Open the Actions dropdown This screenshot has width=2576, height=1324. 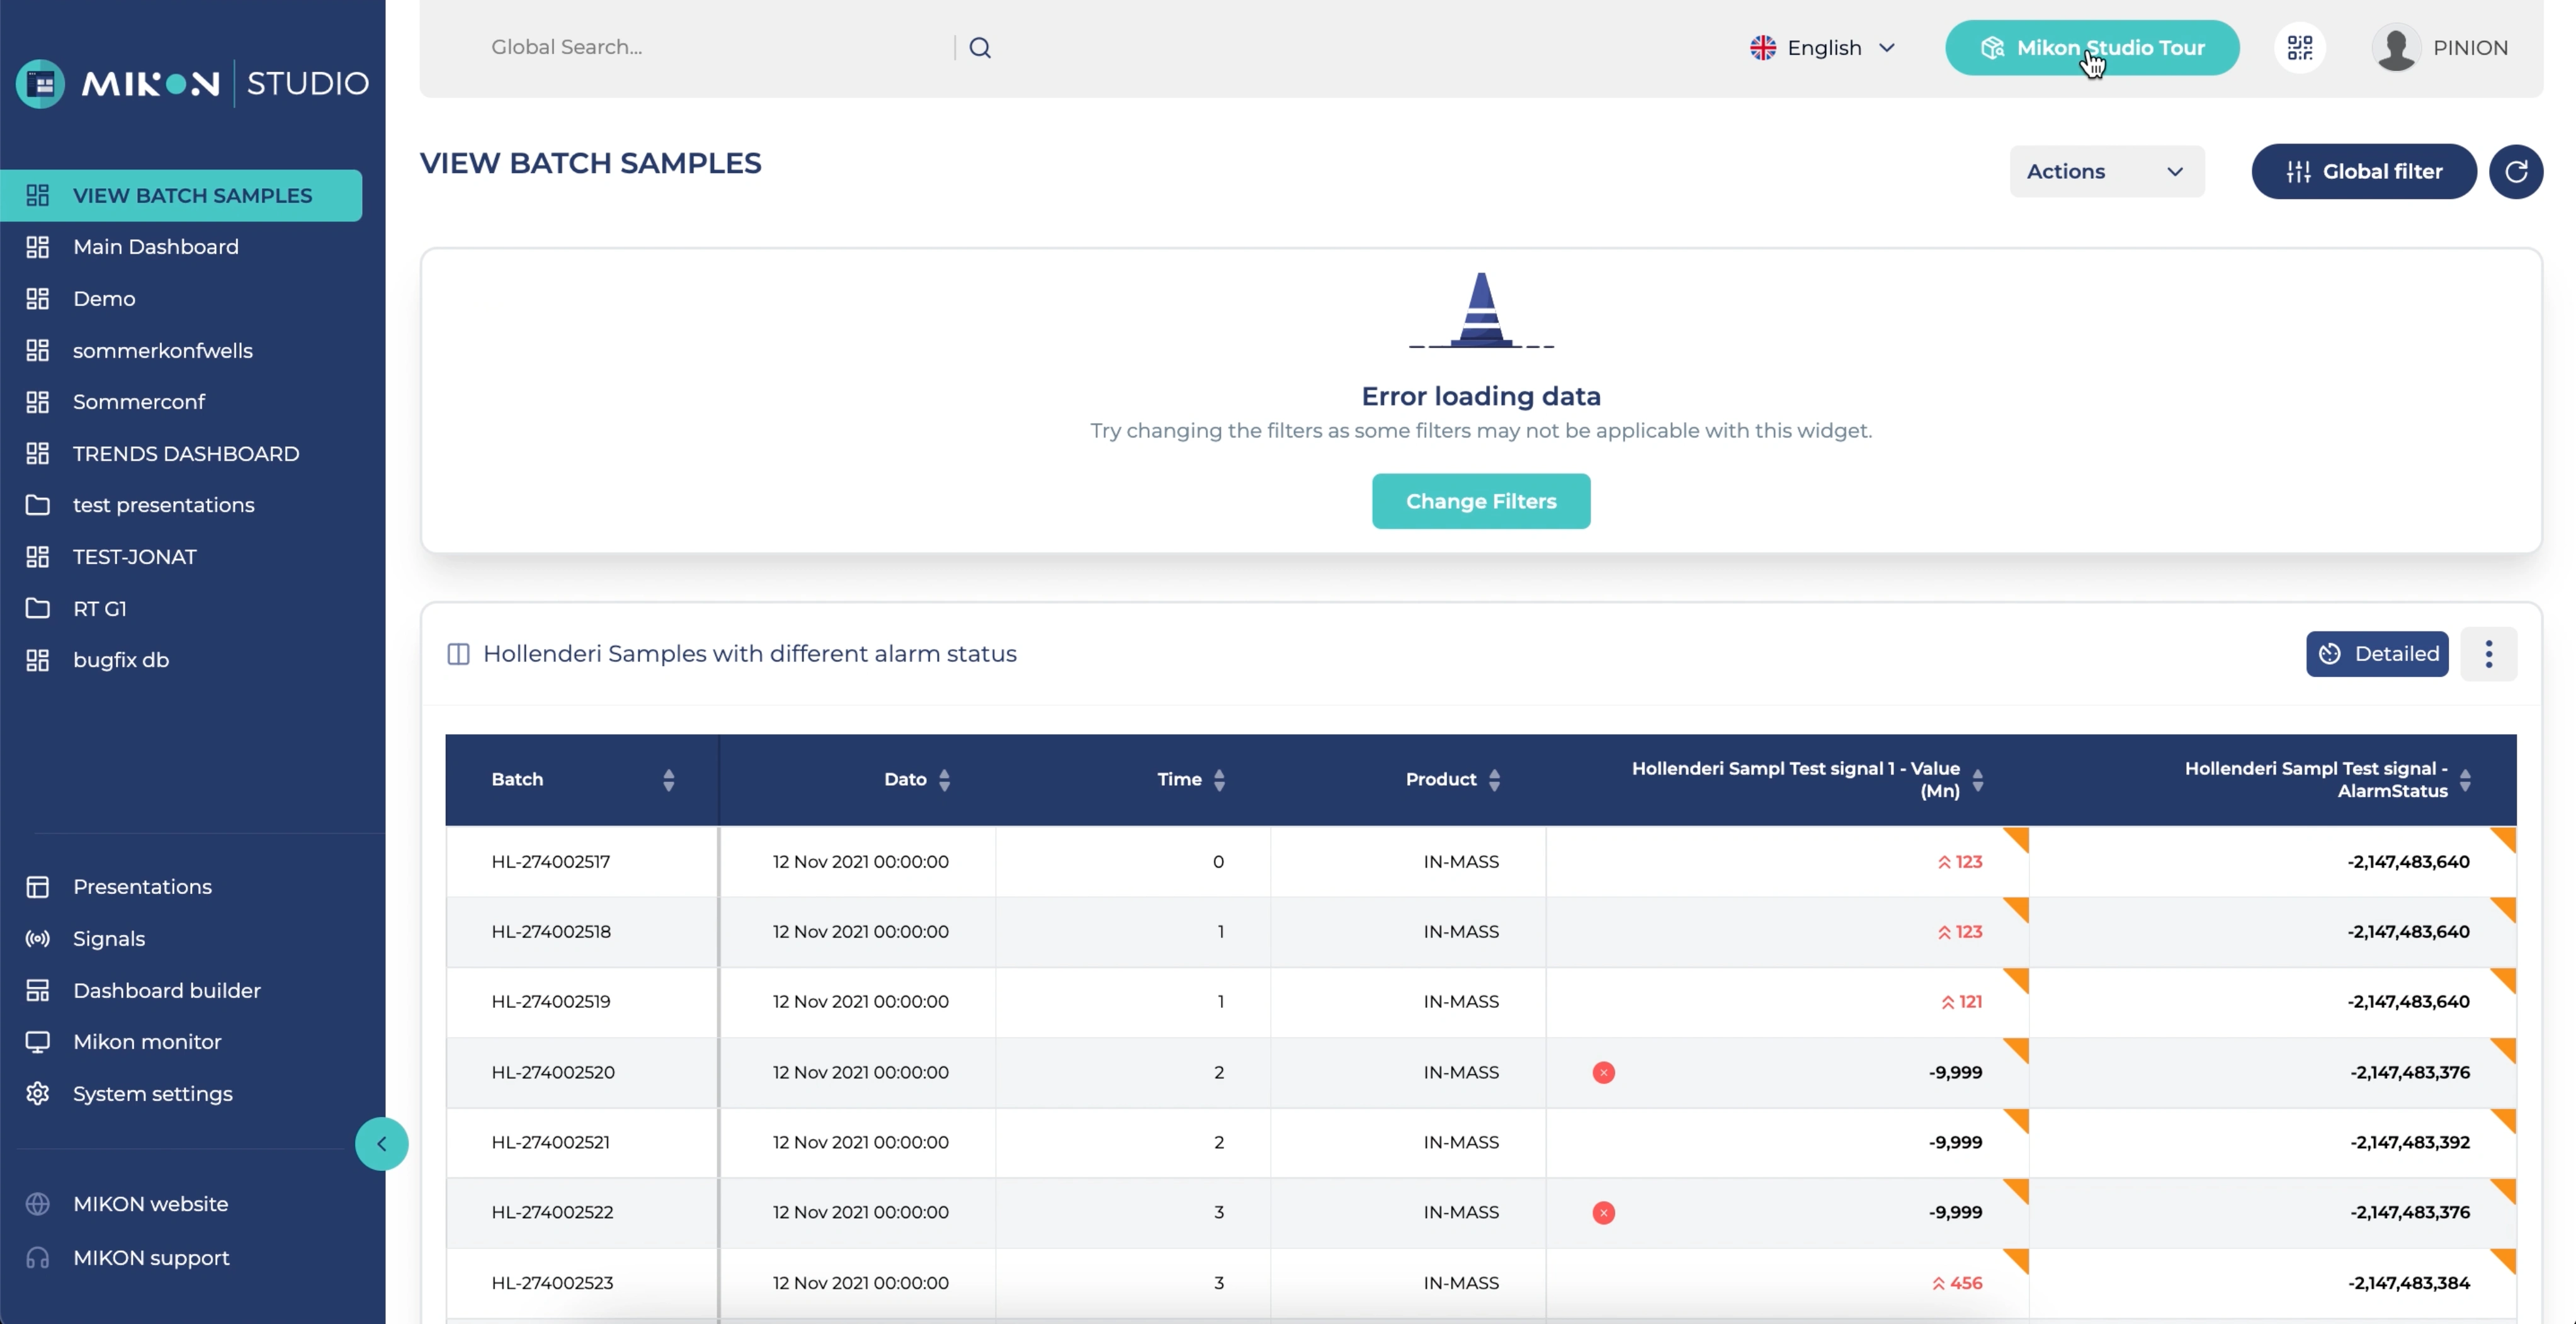[x=2107, y=172]
